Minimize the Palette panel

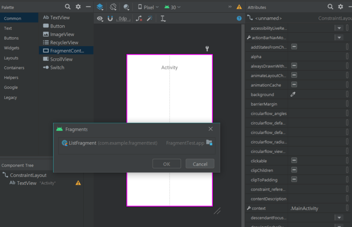pos(88,7)
